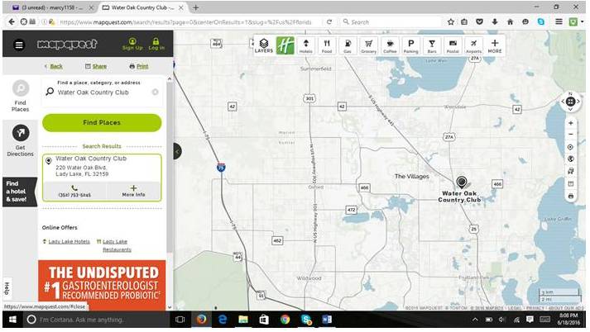
Task: Click the browser URL address bar
Action: pos(185,22)
